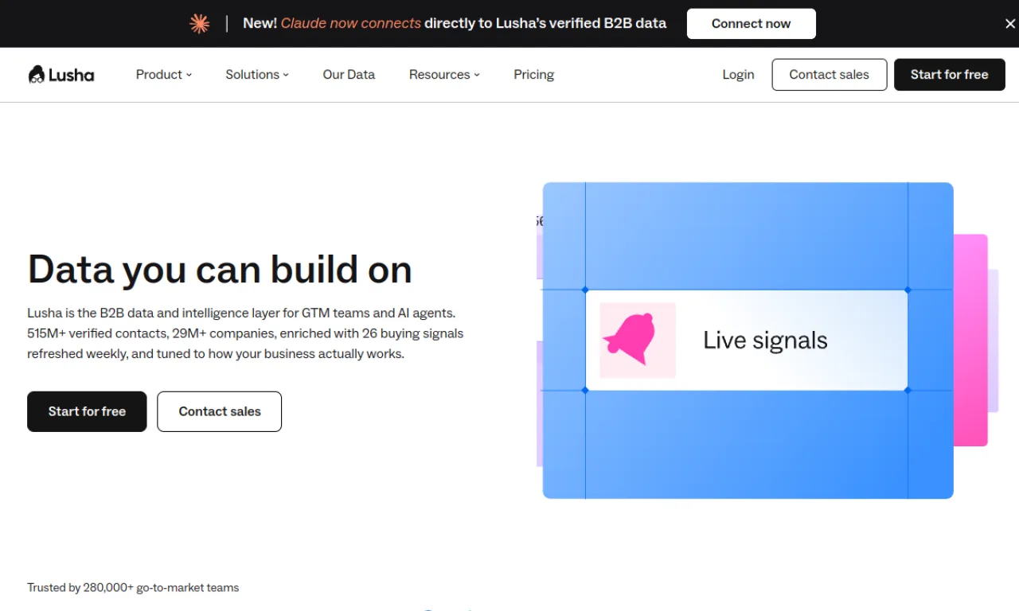Click the Login link
Image resolution: width=1019 pixels, height=611 pixels.
(x=738, y=75)
